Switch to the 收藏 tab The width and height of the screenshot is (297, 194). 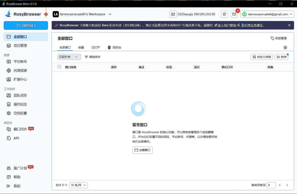[81, 47]
